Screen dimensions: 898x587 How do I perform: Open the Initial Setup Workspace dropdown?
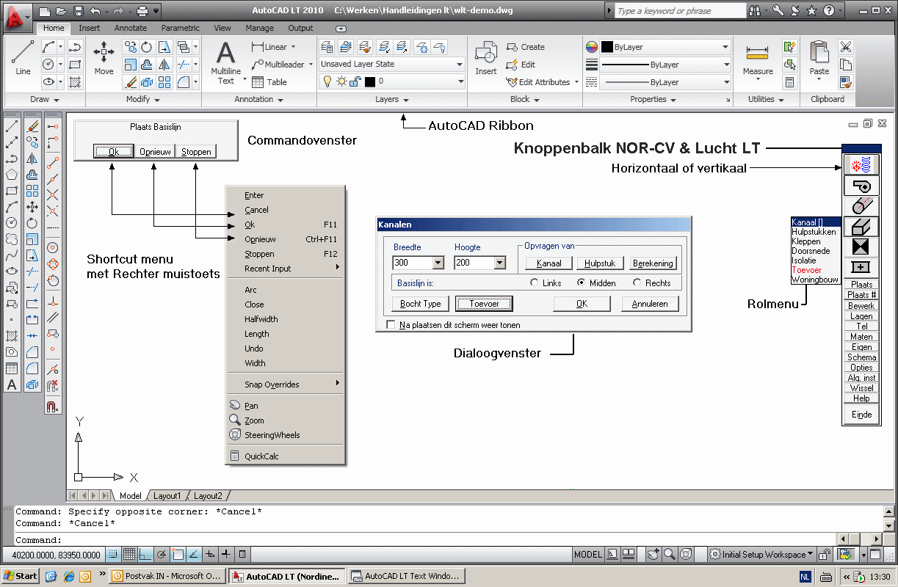pyautogui.click(x=761, y=554)
